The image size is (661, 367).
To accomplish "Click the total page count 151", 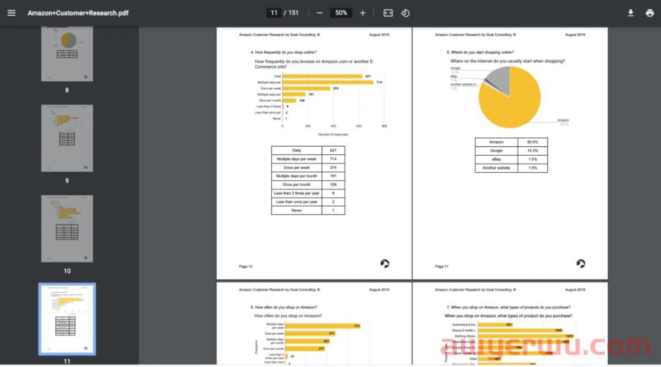I will point(293,13).
